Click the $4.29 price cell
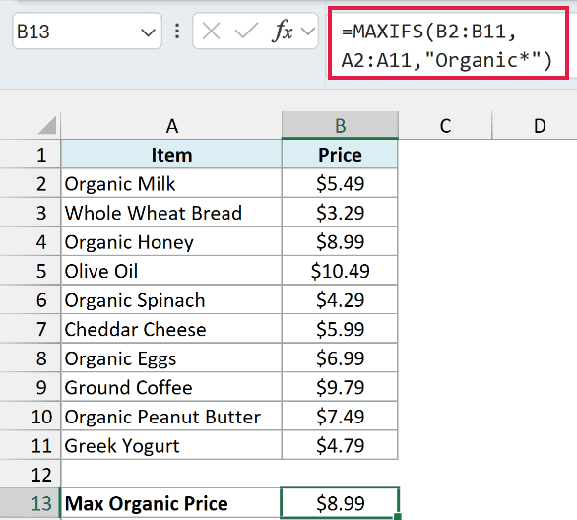The height and width of the screenshot is (520, 577). (340, 299)
